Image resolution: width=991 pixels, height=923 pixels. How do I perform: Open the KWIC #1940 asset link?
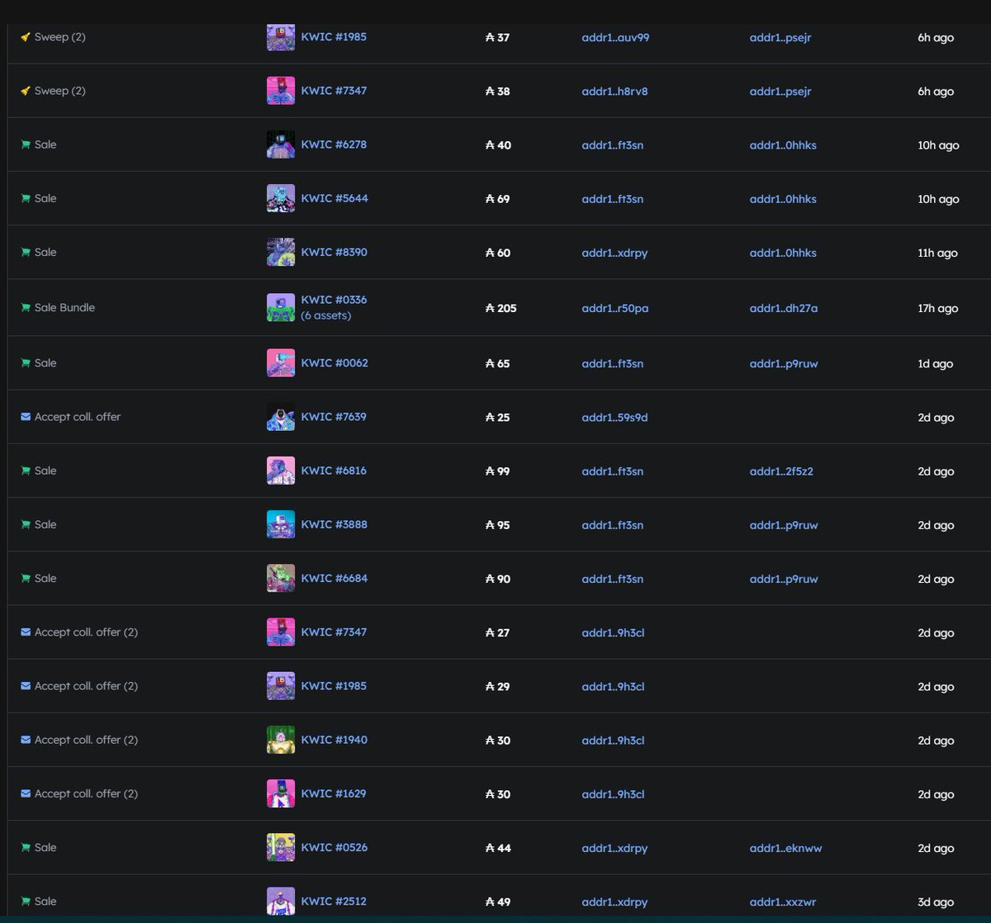point(334,740)
